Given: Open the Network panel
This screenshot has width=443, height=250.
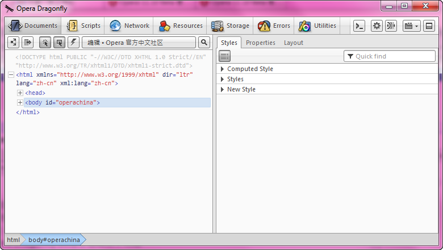Looking at the screenshot, I should point(129,26).
